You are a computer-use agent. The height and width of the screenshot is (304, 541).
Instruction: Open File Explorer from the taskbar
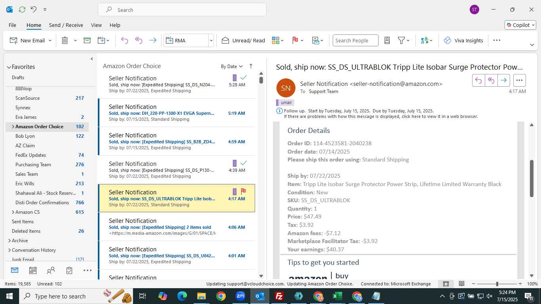(202, 296)
